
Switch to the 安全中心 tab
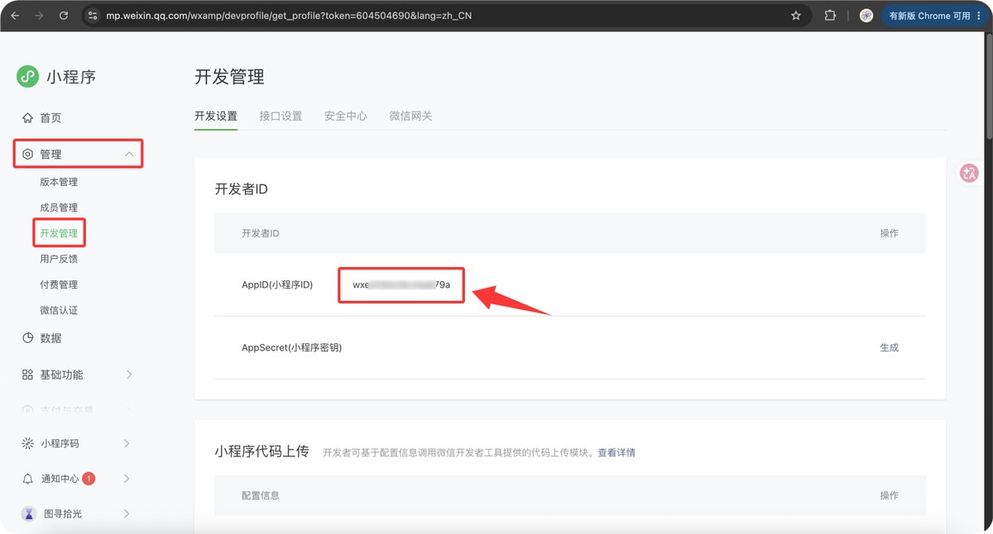pyautogui.click(x=346, y=117)
